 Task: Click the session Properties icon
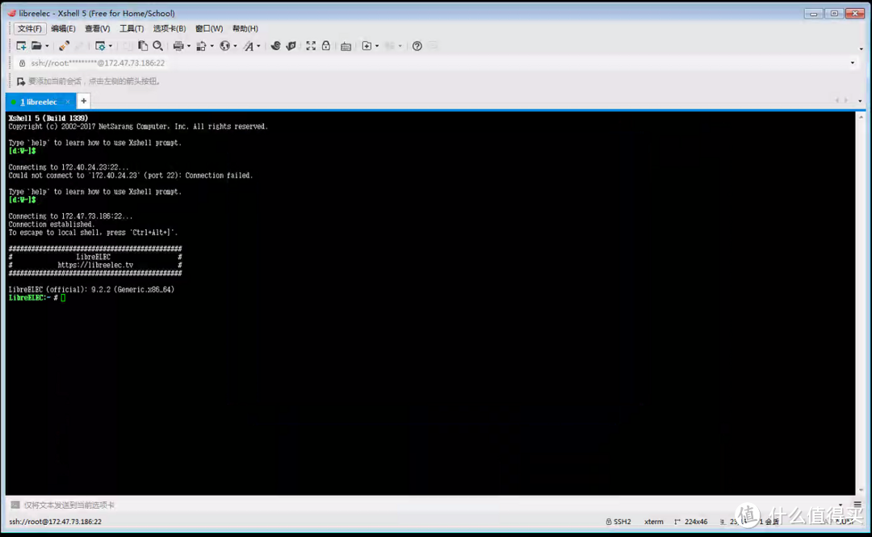pyautogui.click(x=100, y=46)
